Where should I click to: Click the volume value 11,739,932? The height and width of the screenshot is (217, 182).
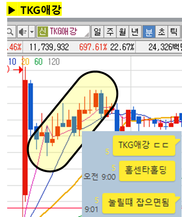point(49,47)
